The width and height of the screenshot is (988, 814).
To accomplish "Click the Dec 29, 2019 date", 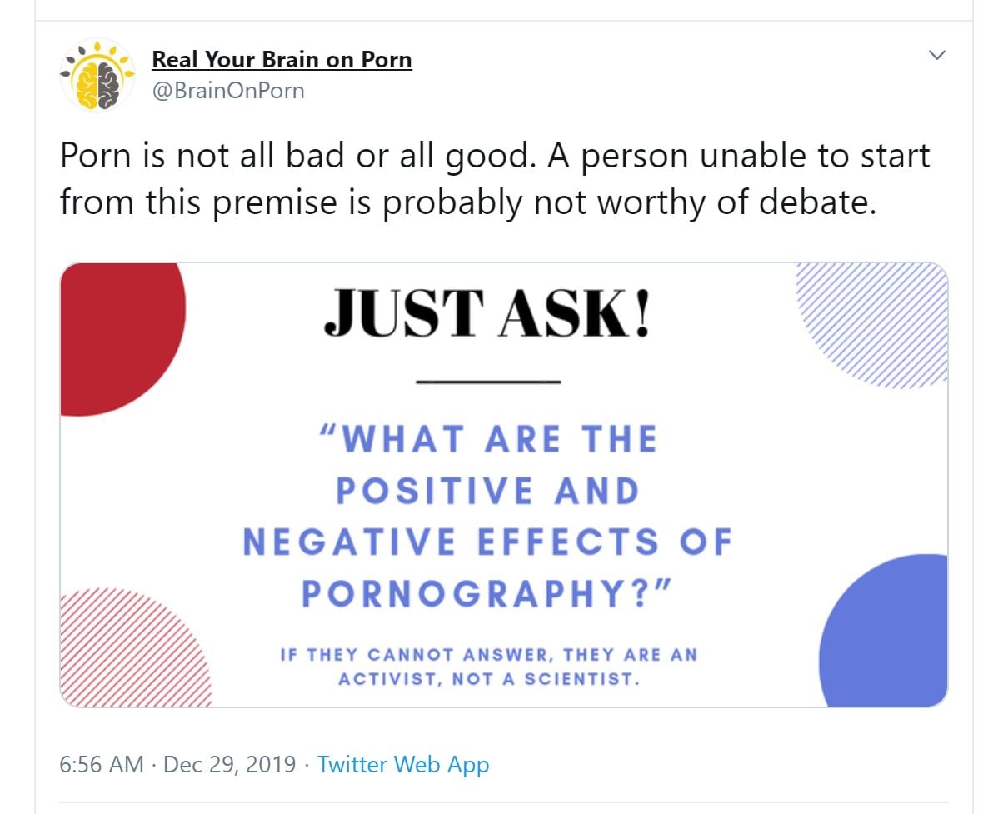I will coord(230,764).
